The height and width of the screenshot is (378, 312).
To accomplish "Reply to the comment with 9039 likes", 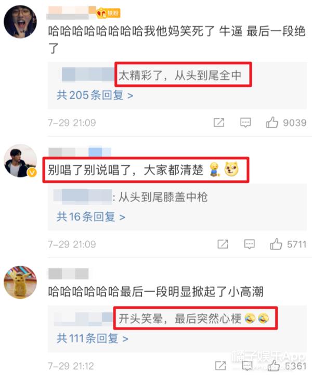I will pos(245,123).
